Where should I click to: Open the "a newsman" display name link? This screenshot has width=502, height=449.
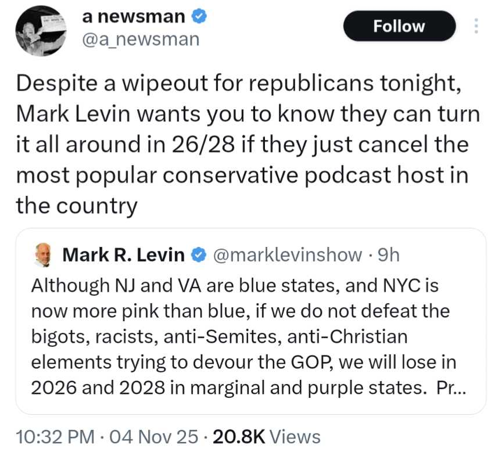(x=134, y=17)
